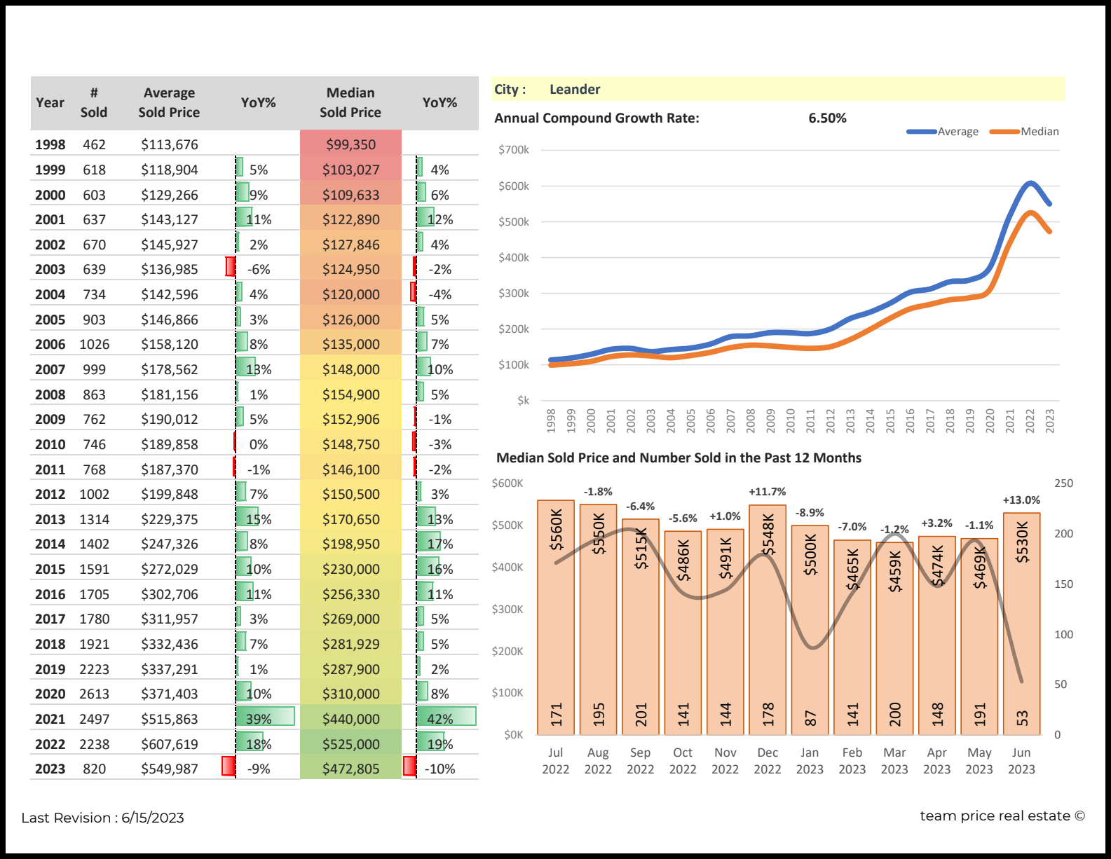The height and width of the screenshot is (859, 1111).
Task: Click the red $99,350 median price cell
Action: 350,144
